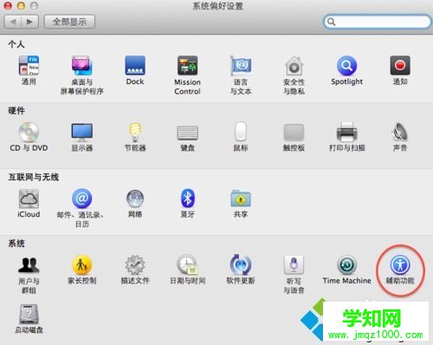Open 用户与群组 (Users & Groups) icon

point(29,265)
